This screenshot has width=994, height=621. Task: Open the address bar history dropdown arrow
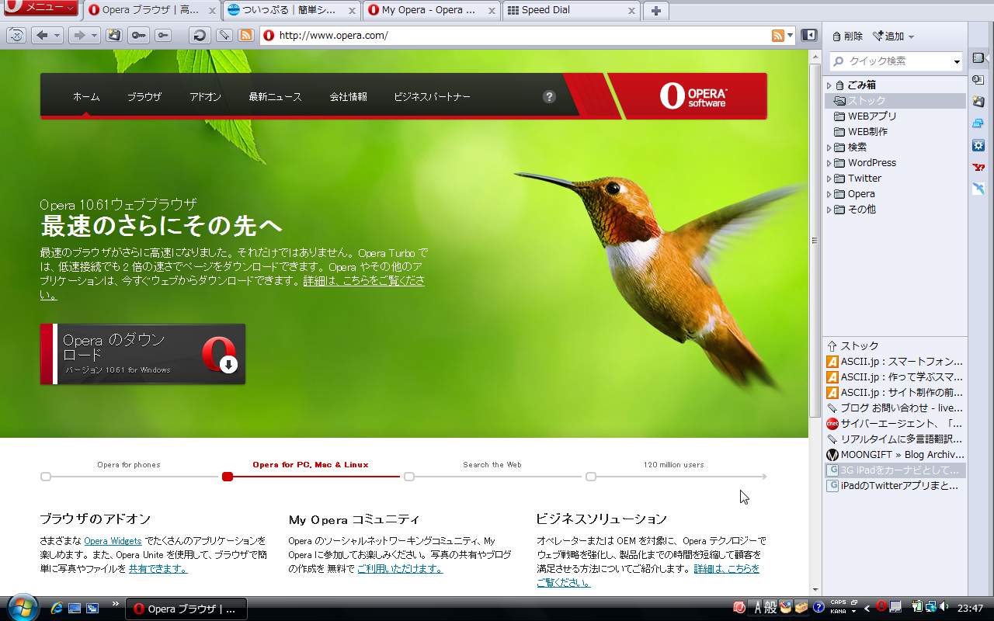(x=791, y=35)
